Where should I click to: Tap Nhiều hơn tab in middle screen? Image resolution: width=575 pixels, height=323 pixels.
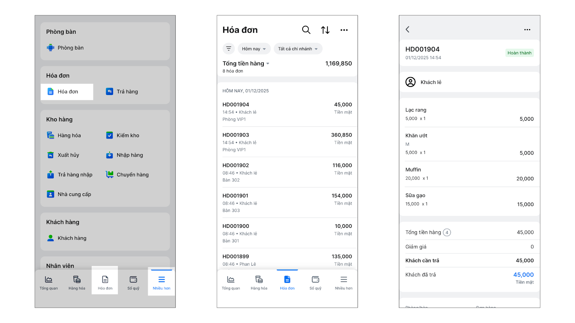click(x=344, y=283)
